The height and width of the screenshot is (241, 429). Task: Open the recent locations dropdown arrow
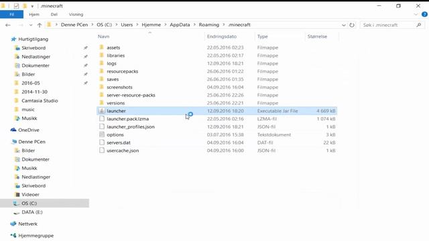(x=31, y=25)
